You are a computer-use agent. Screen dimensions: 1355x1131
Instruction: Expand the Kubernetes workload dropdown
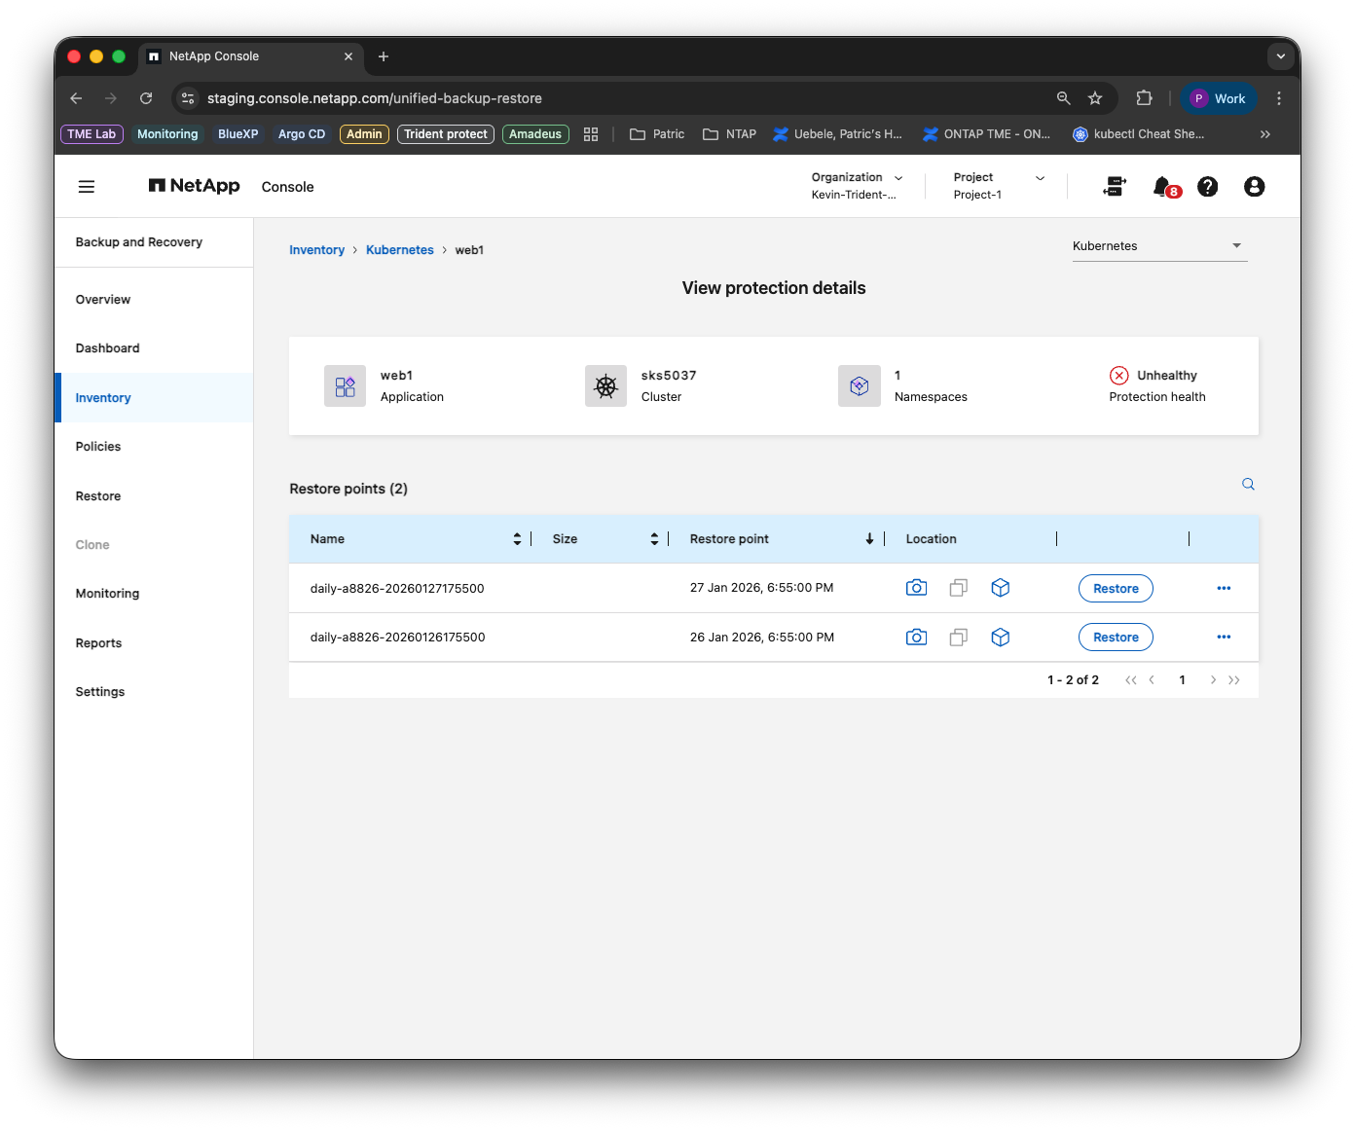click(1159, 246)
